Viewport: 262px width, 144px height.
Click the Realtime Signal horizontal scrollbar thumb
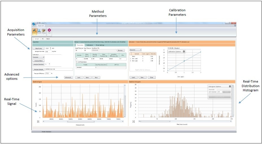pos(81,121)
